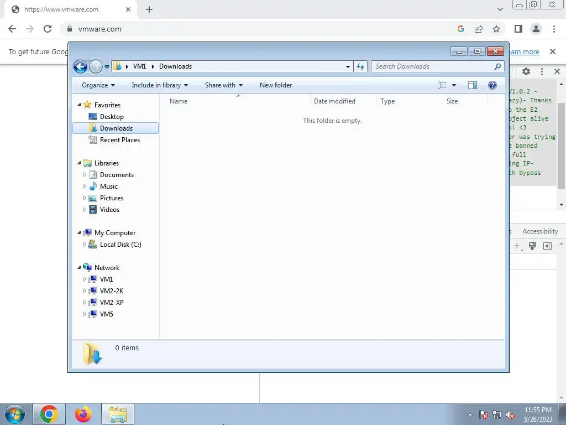Go back in Explorer's navigation history
Image resolution: width=566 pixels, height=425 pixels.
(x=80, y=66)
